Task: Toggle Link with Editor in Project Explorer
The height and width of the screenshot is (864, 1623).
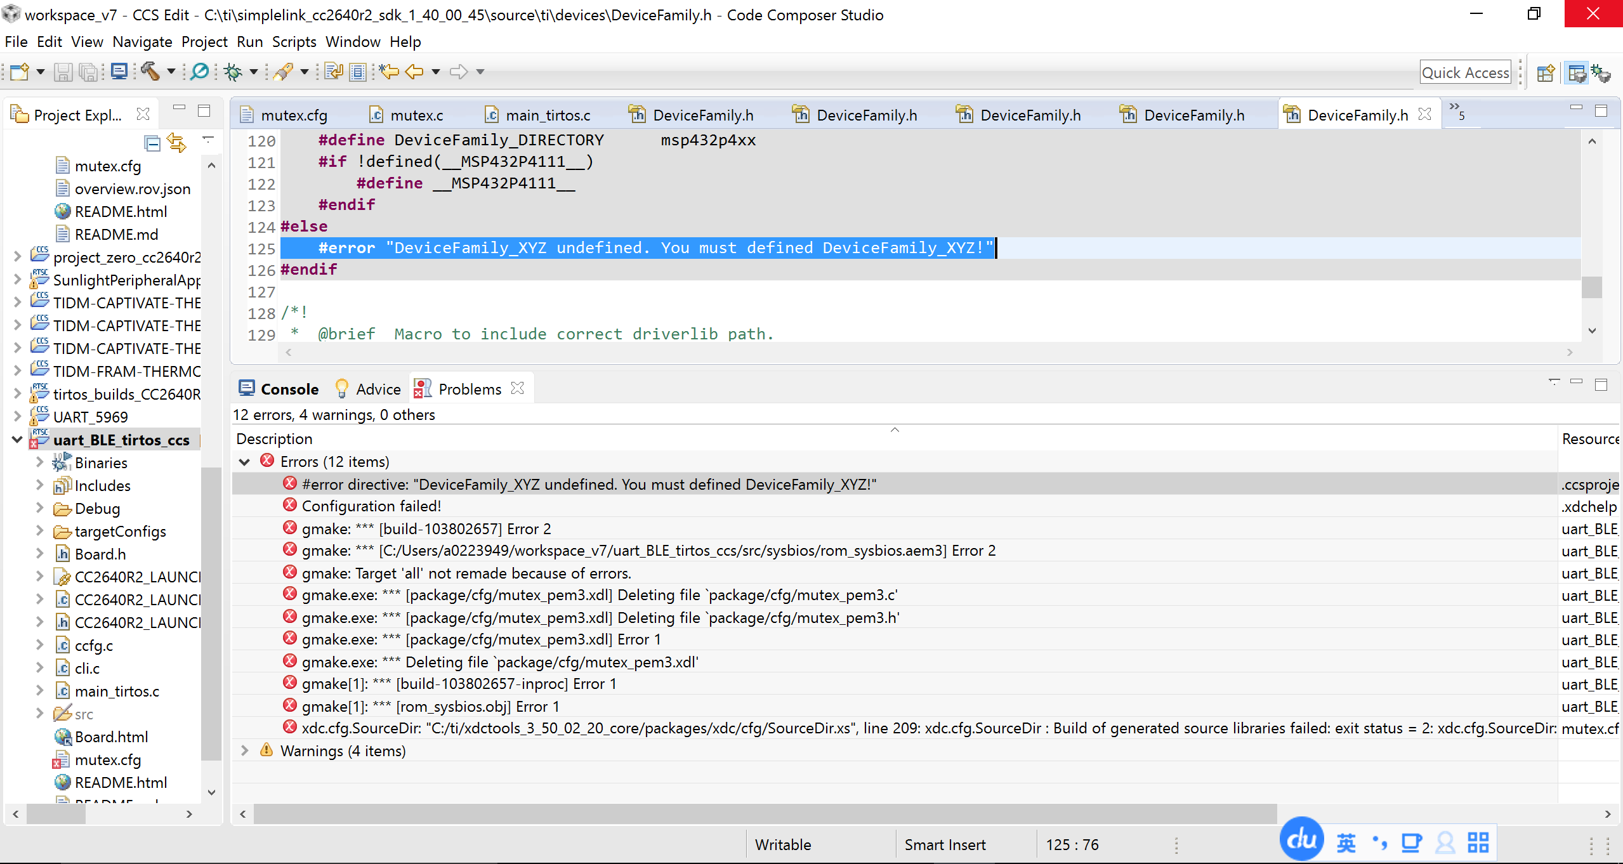Action: click(x=177, y=143)
